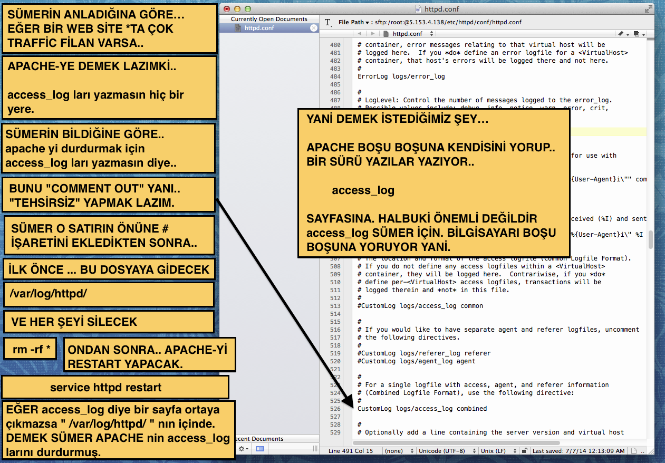Viewport: 665px width, 463px height.
Task: Click line number 484 in gutter
Action: click(x=335, y=76)
